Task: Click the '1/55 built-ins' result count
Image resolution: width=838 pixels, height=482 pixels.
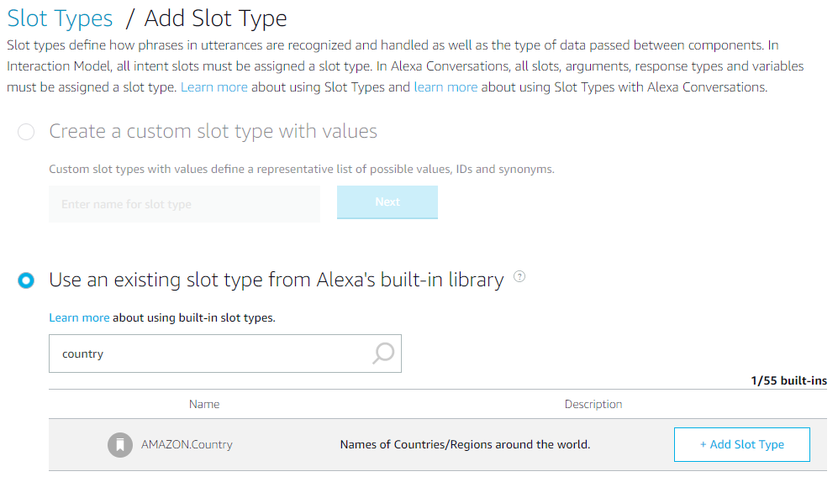Action: [x=788, y=380]
